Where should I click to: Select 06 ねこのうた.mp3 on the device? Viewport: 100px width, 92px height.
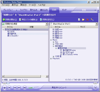pos(67,52)
